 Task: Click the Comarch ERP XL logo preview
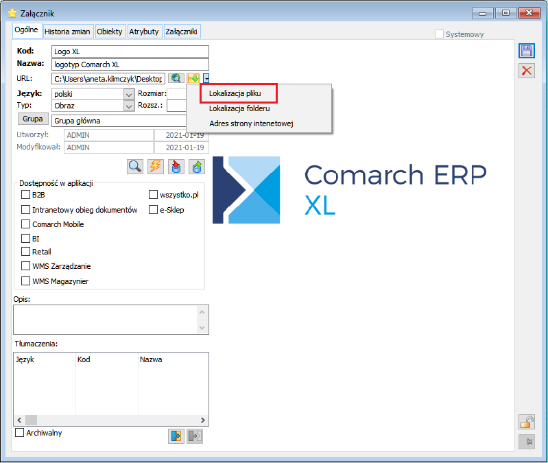coord(350,190)
